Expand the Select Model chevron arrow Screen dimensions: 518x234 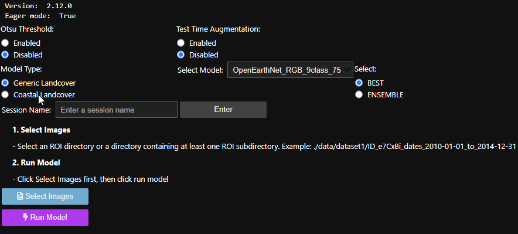(346, 70)
